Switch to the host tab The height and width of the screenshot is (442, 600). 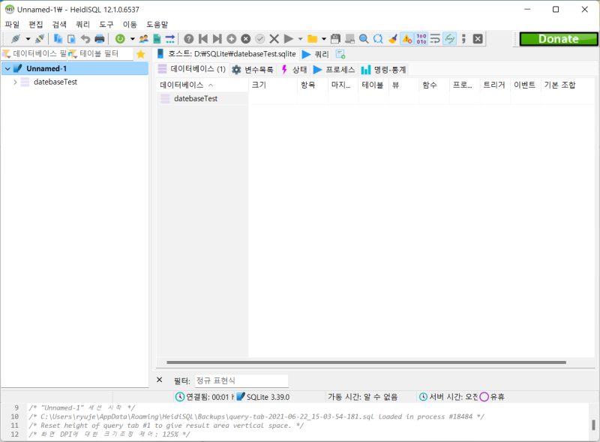coord(227,54)
